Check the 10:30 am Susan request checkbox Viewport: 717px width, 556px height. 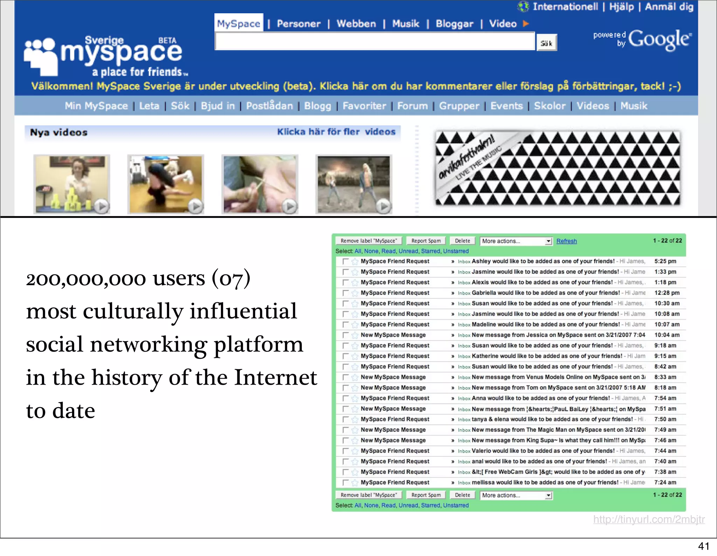[x=346, y=303]
